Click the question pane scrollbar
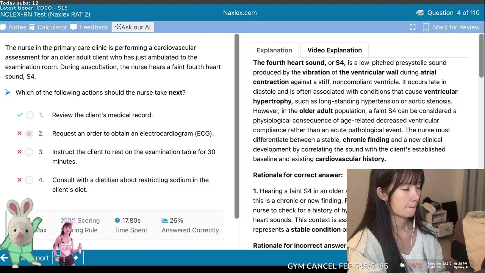 point(236,126)
